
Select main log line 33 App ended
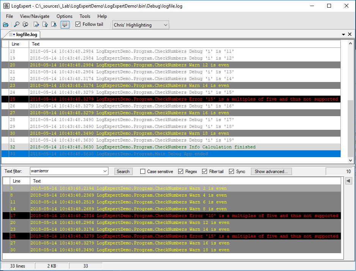click(x=171, y=154)
